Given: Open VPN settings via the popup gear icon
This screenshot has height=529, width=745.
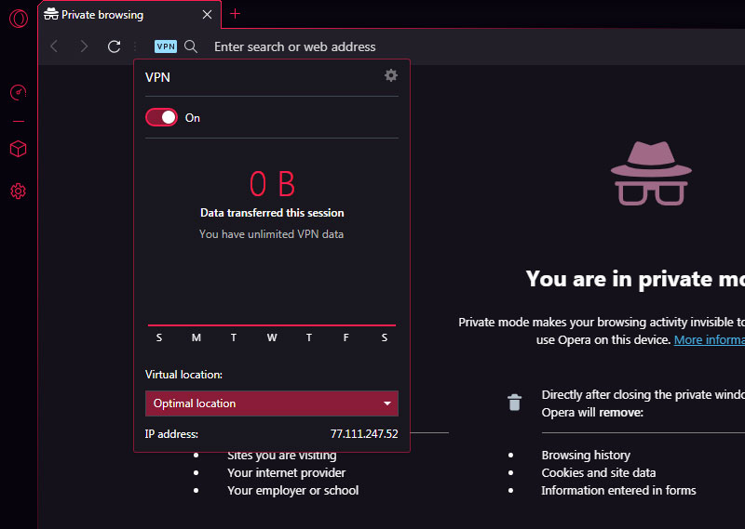Looking at the screenshot, I should coord(390,75).
